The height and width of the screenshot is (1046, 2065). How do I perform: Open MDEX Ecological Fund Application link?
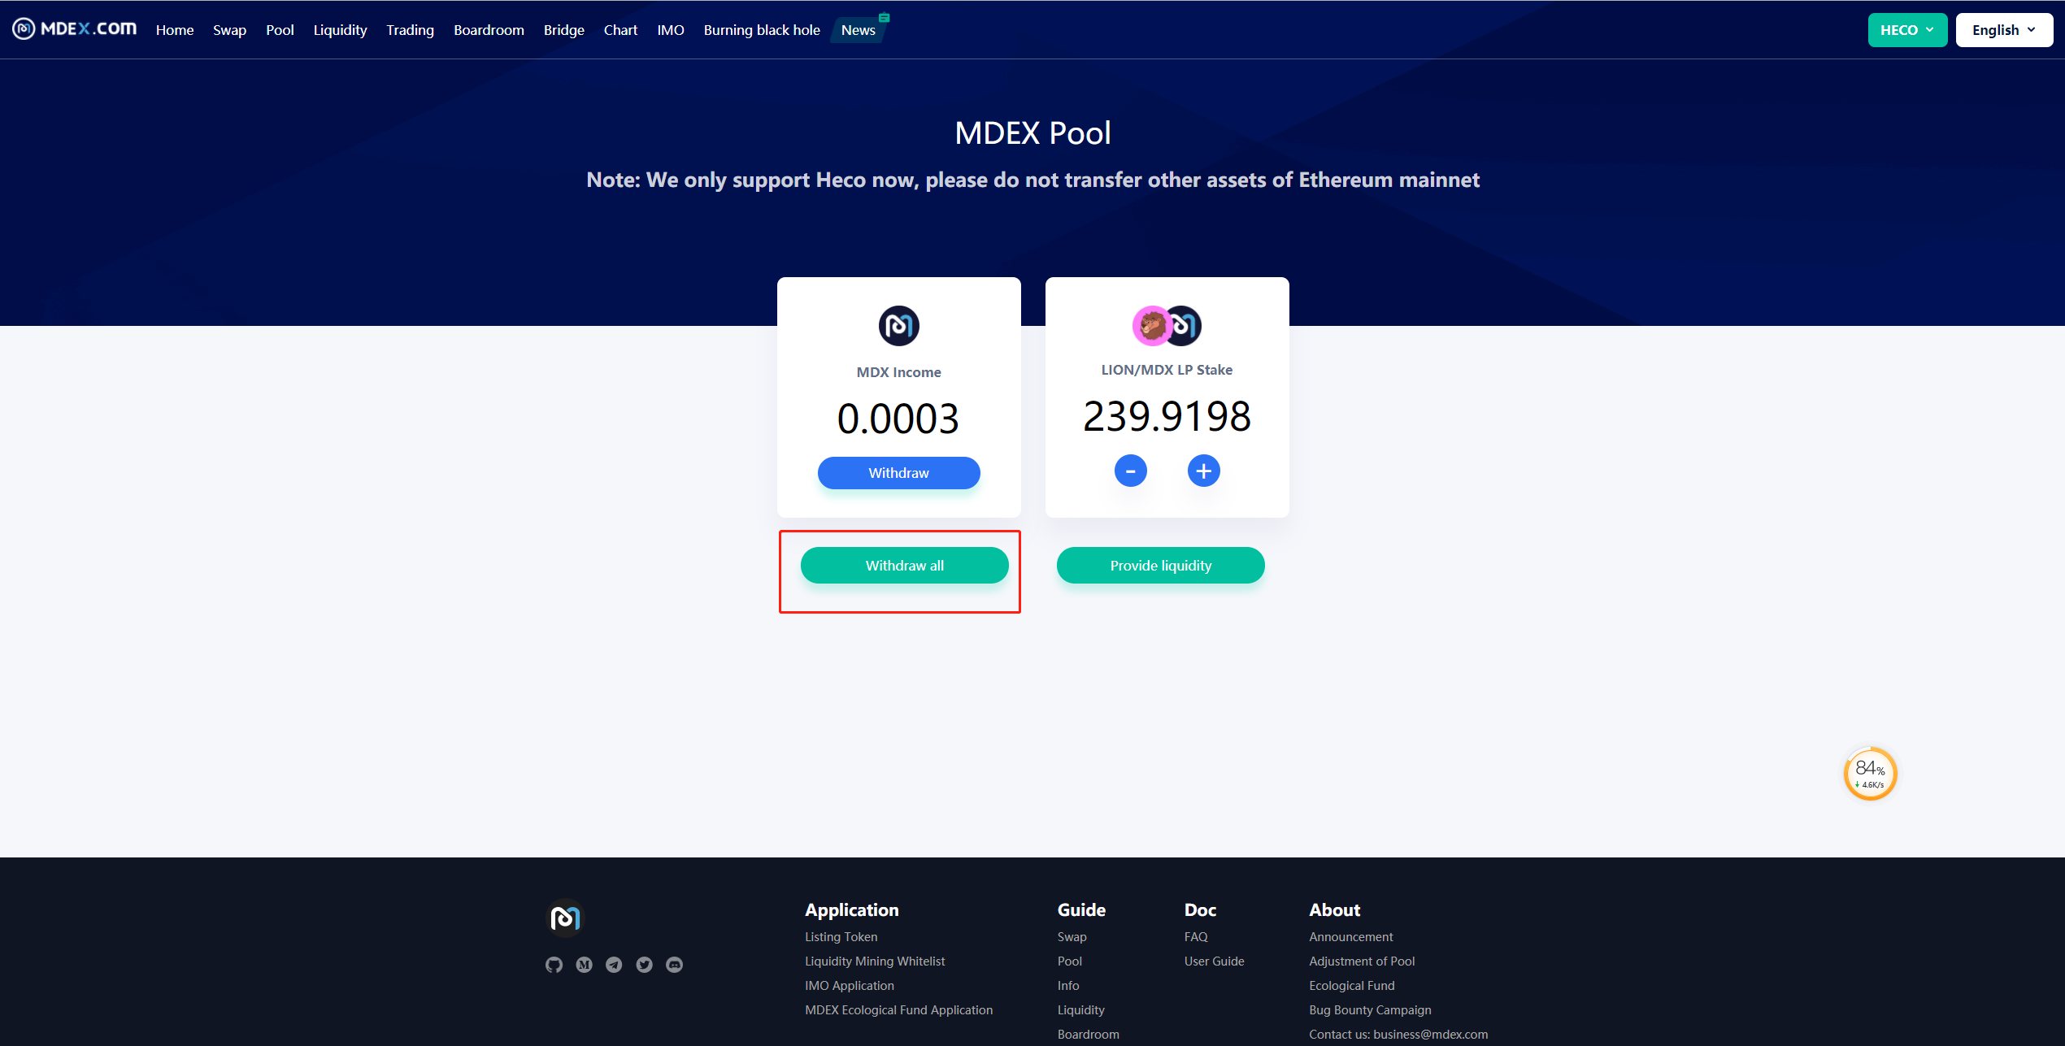898,1010
